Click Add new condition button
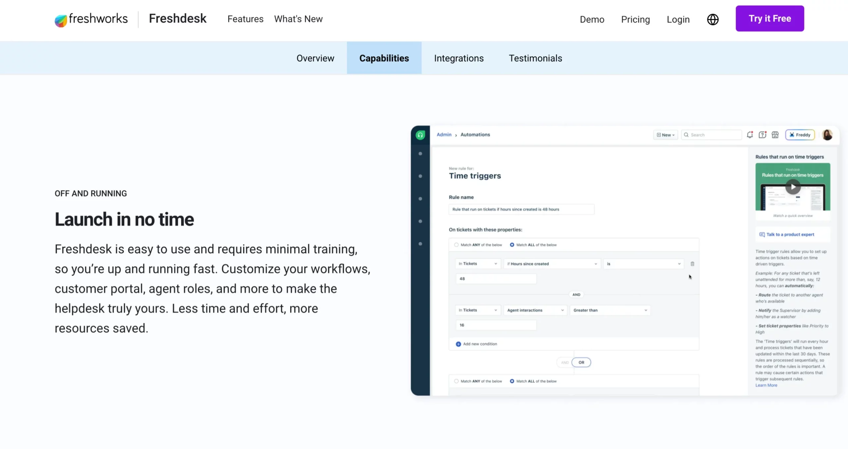 point(476,344)
